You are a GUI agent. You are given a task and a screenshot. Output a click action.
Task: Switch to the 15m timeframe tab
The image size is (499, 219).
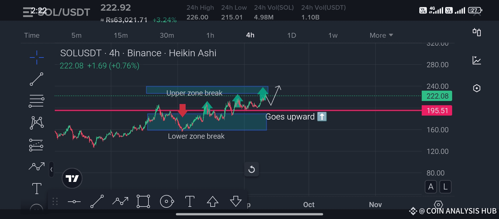[121, 35]
